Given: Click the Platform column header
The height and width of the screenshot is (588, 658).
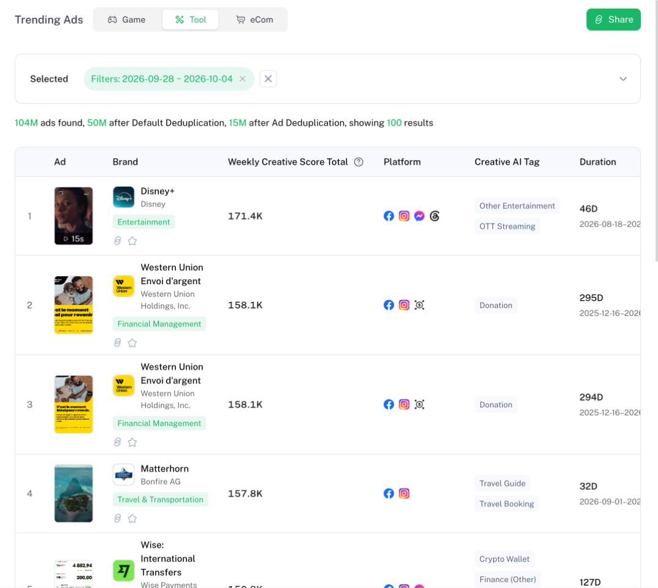Looking at the screenshot, I should 402,162.
